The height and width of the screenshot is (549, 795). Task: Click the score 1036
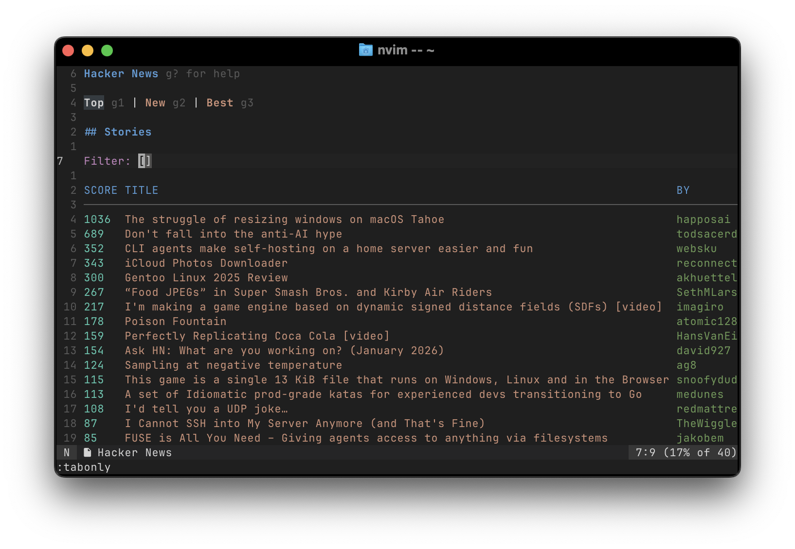[x=97, y=219]
